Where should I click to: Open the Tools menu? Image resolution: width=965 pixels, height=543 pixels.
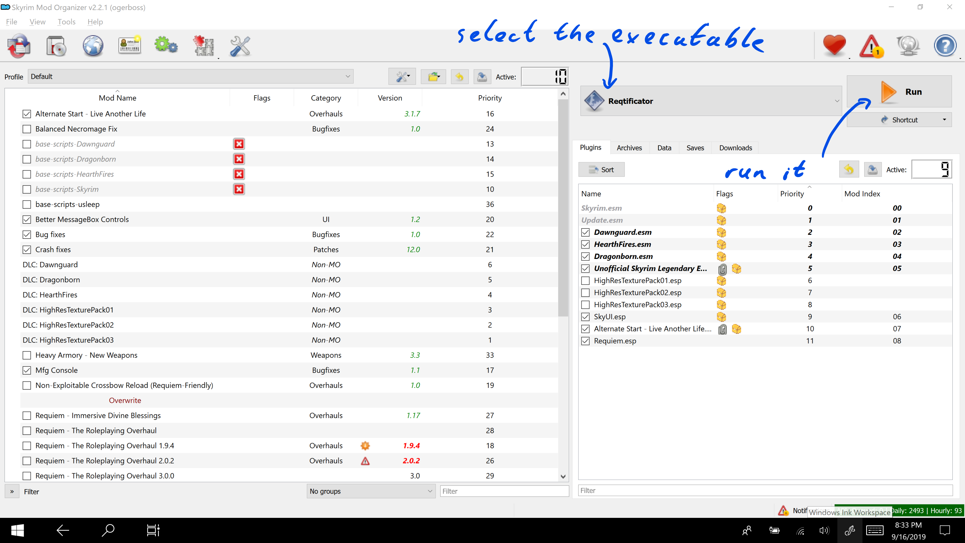point(66,22)
